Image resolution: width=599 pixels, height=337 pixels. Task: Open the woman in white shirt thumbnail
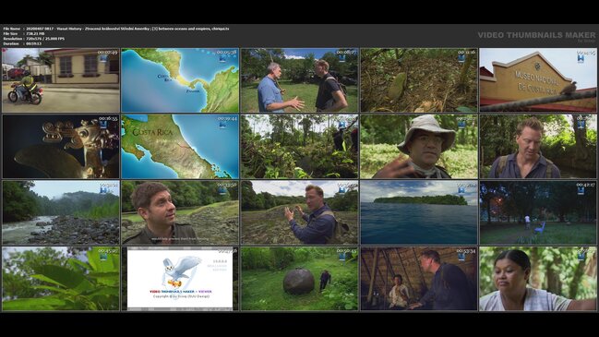(538, 279)
